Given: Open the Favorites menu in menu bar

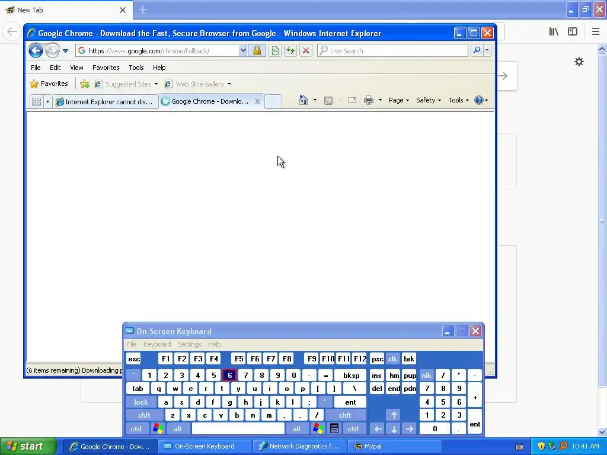Looking at the screenshot, I should click(x=106, y=68).
